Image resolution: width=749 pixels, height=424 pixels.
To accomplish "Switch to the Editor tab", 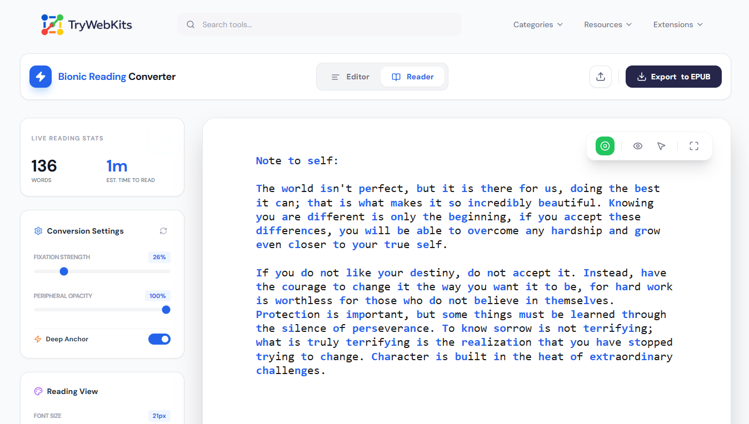I will pos(351,77).
